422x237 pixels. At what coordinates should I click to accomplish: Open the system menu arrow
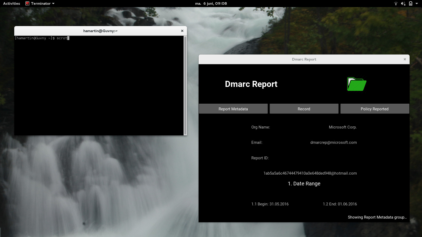[417, 3]
